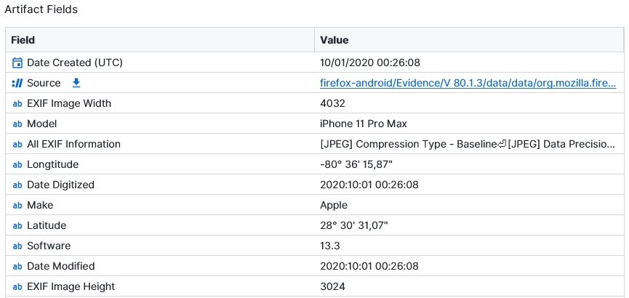Screen dimensions: 629x298
Task: Click the text-type icon beside Make
Action: pyautogui.click(x=17, y=205)
